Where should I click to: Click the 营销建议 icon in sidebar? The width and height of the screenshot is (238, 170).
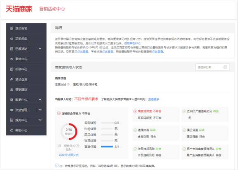(12, 90)
